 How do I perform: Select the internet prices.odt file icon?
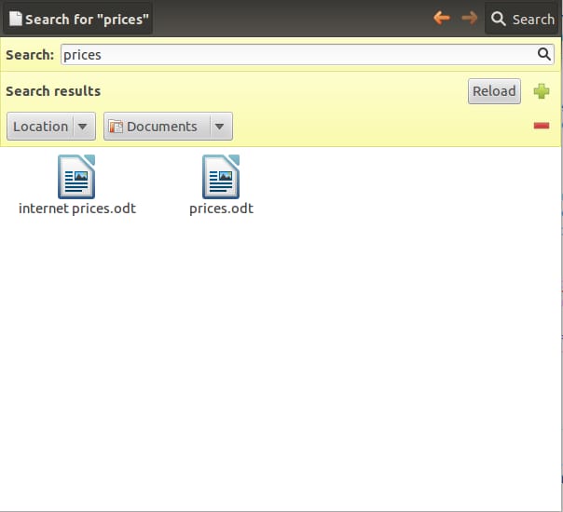76,177
